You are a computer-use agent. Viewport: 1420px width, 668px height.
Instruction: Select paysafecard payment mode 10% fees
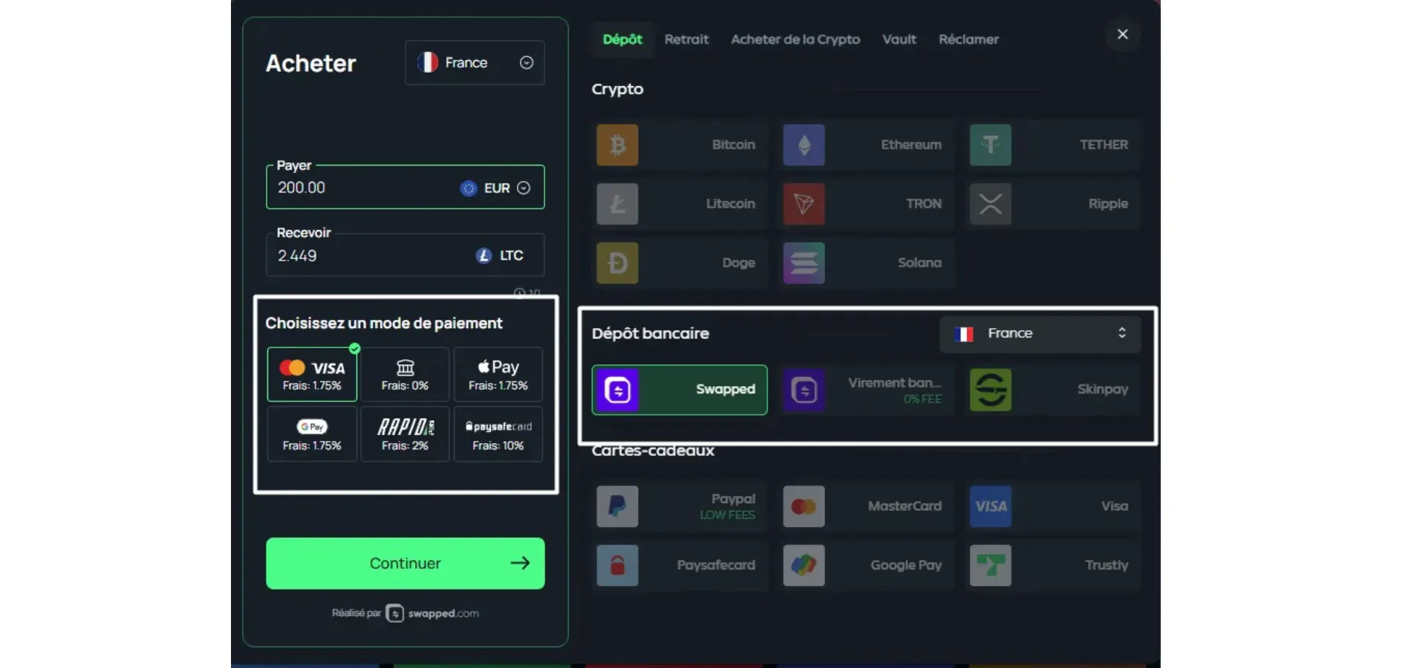pyautogui.click(x=498, y=434)
